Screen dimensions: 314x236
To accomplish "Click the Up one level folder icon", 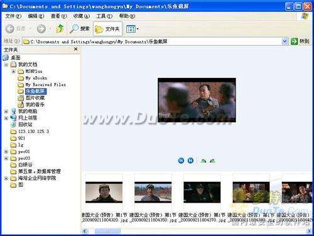I will pyautogui.click(x=60, y=29).
